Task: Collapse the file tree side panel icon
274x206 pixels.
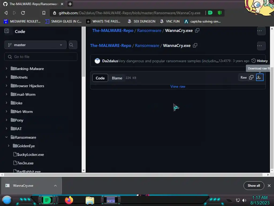Action: click(7, 31)
